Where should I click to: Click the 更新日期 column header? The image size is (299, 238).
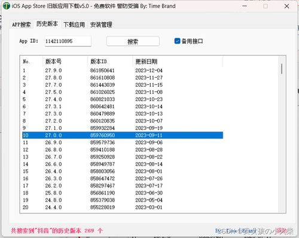[178, 62]
